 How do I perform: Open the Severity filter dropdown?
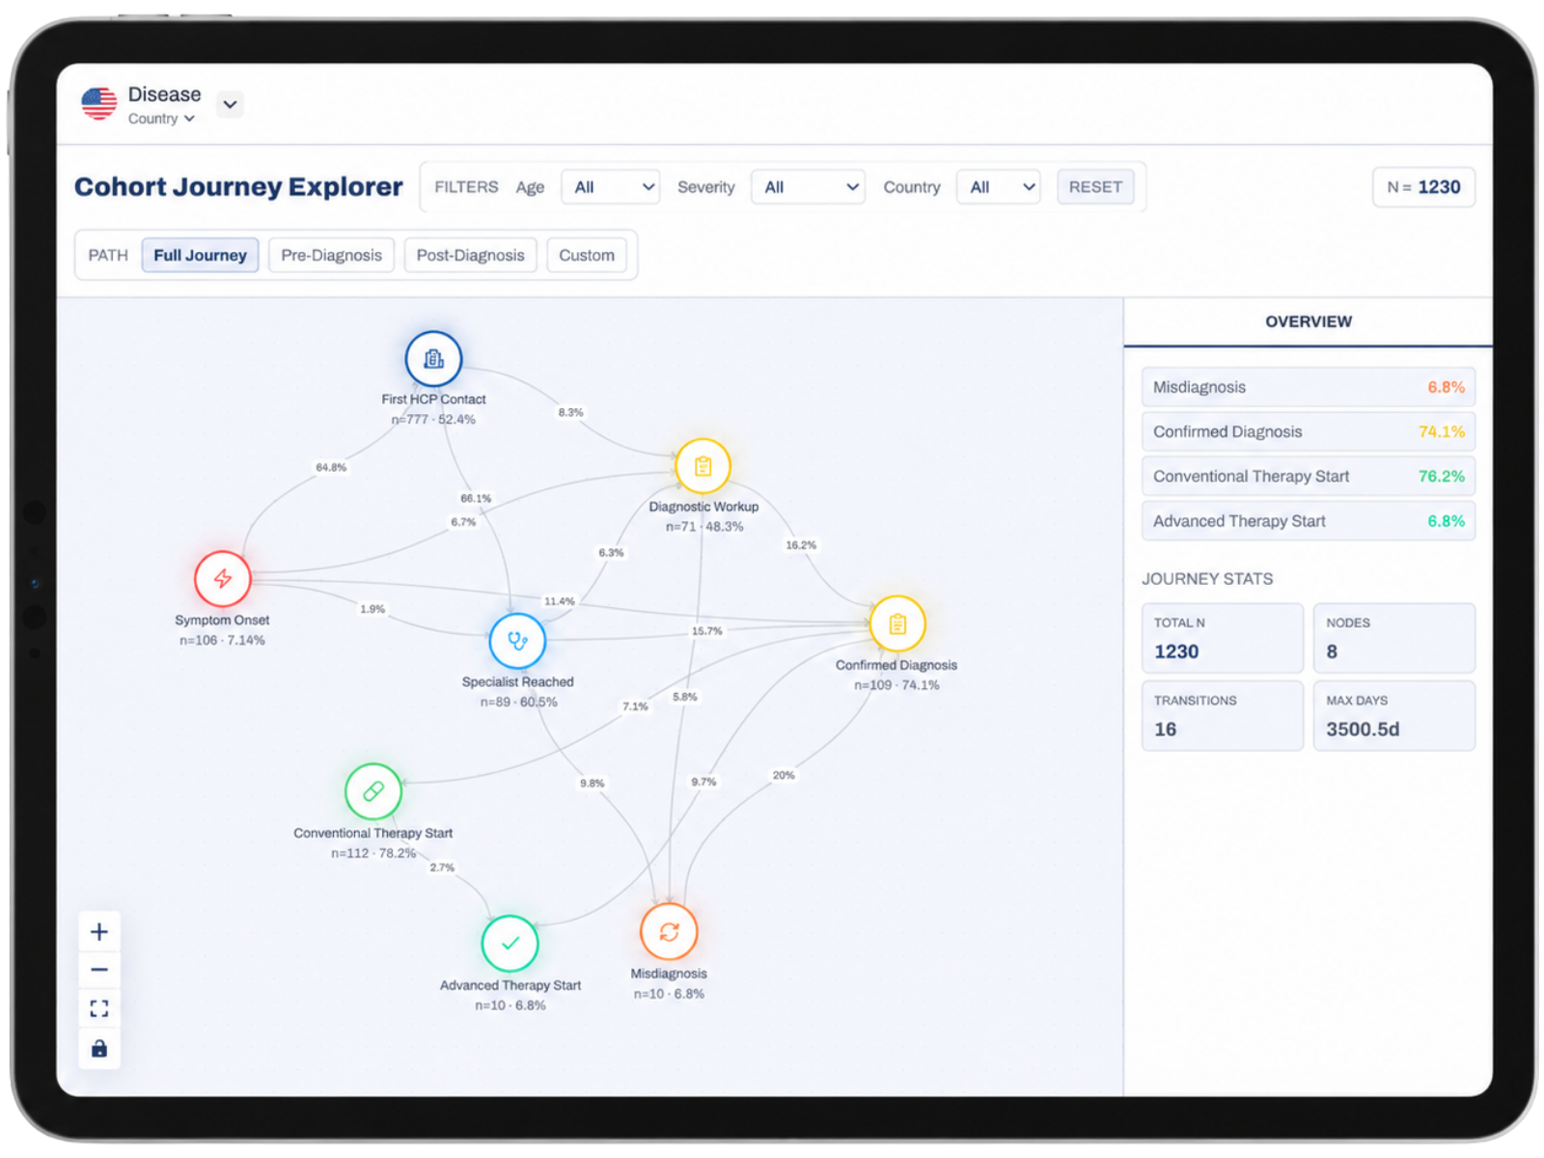coord(808,187)
